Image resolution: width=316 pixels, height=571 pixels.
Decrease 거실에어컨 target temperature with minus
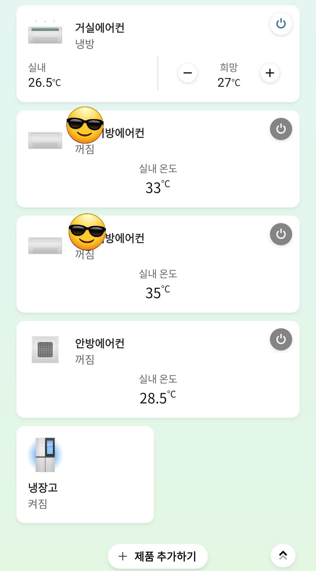pos(188,73)
